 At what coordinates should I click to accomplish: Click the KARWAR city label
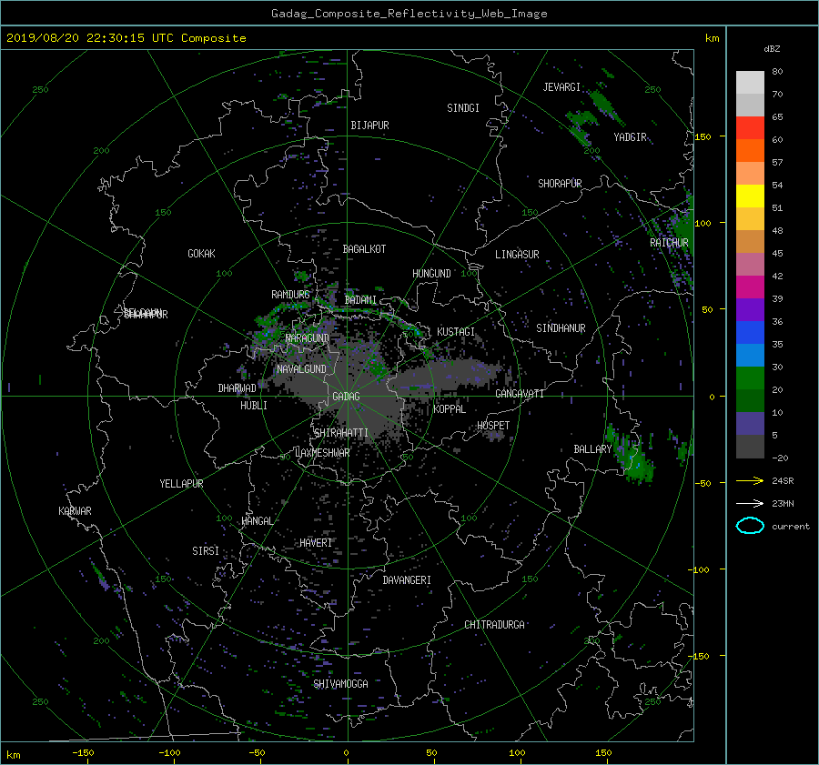75,511
